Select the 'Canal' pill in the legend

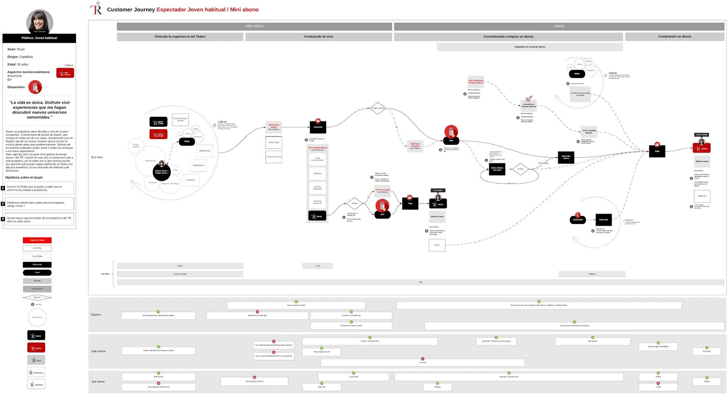[x=37, y=273]
